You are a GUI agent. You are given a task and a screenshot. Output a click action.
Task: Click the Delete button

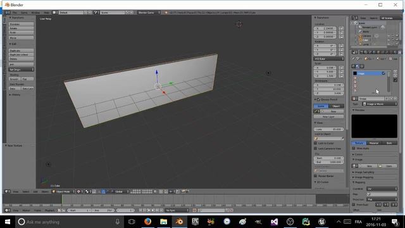21,59
